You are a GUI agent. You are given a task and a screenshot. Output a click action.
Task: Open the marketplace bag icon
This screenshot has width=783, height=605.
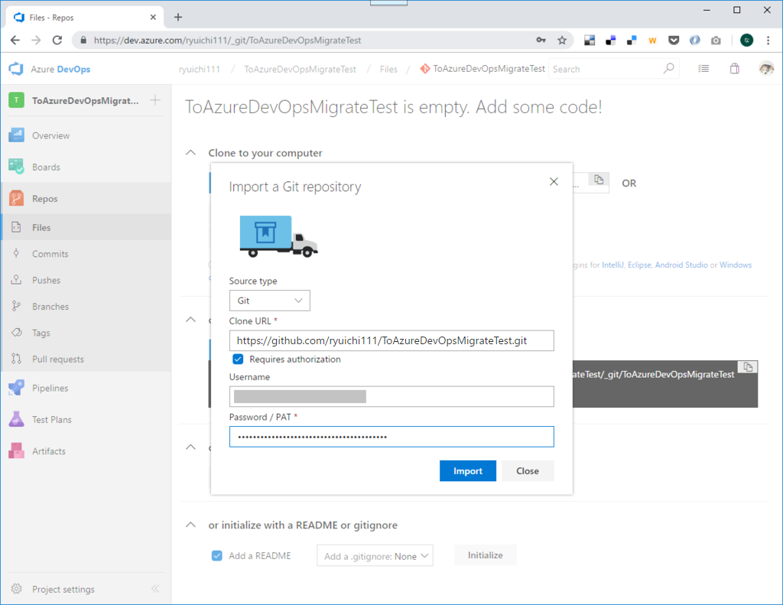coord(735,68)
